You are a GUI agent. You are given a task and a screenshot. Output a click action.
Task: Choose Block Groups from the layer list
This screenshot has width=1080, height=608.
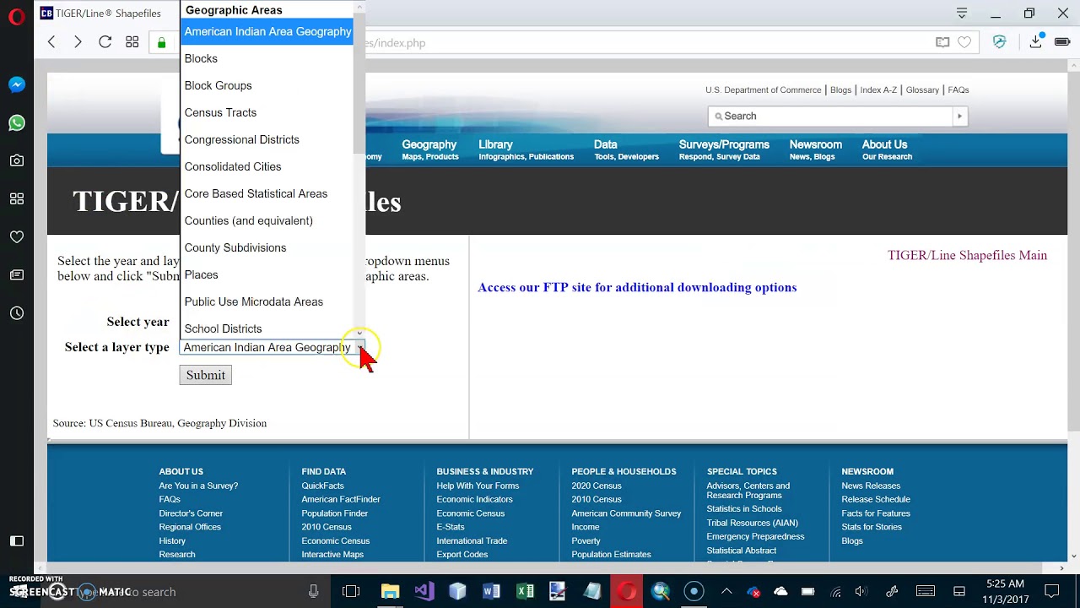click(x=267, y=85)
